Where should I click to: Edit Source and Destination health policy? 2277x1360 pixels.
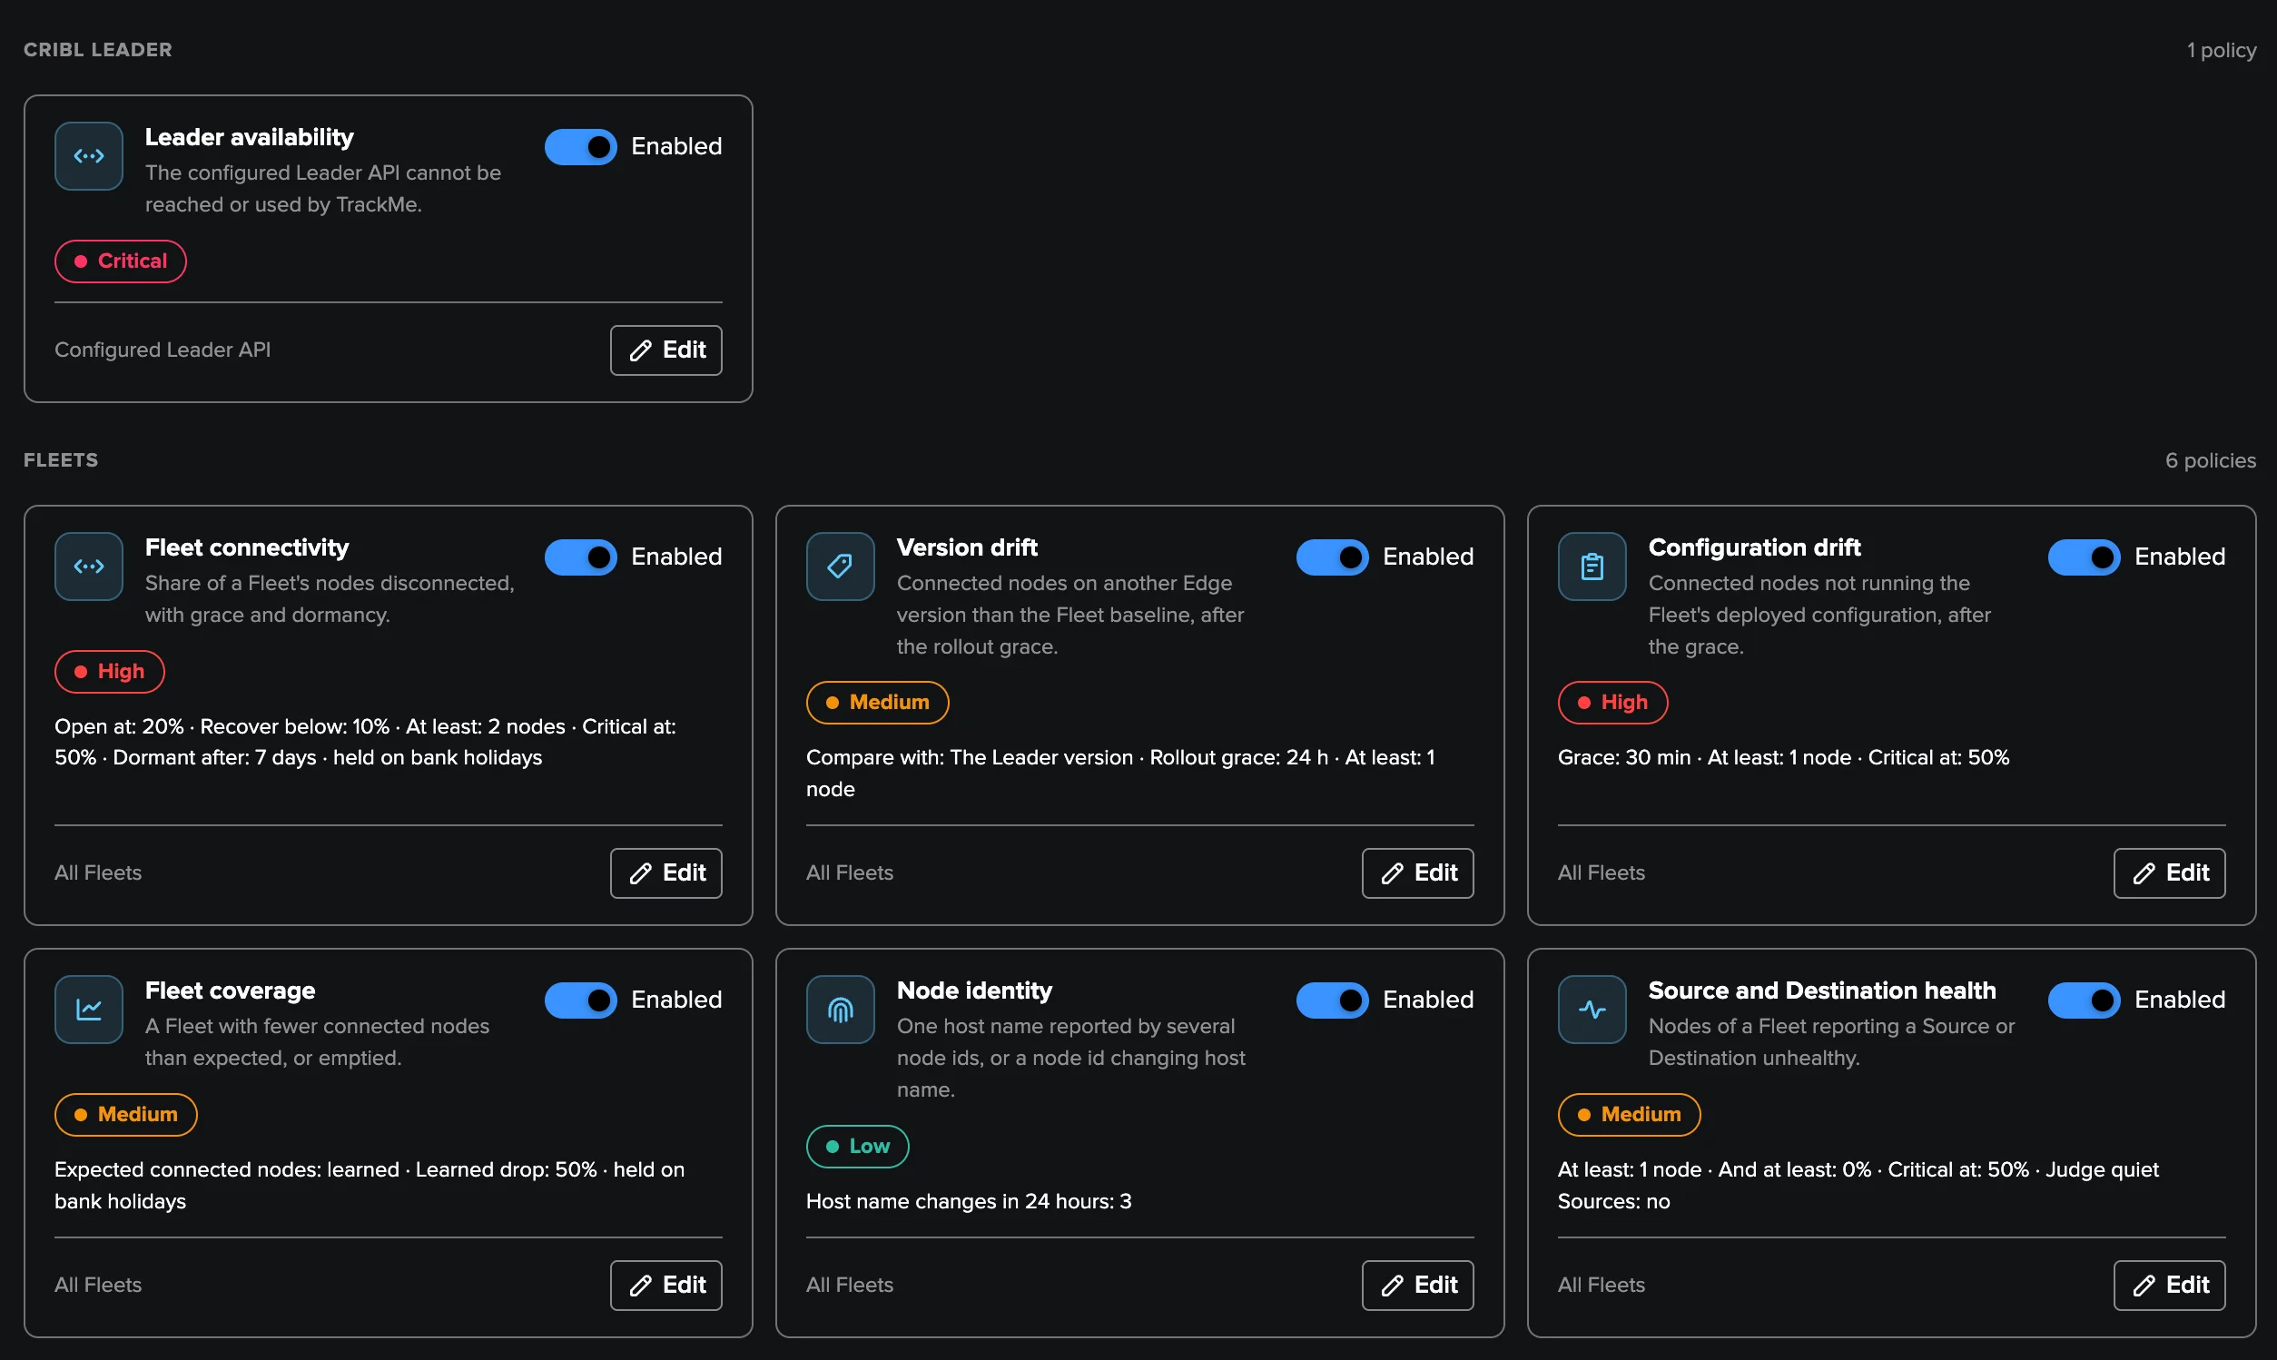pos(2169,1285)
